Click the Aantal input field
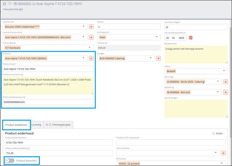The height and width of the screenshot is (166, 232). pyautogui.click(x=129, y=27)
